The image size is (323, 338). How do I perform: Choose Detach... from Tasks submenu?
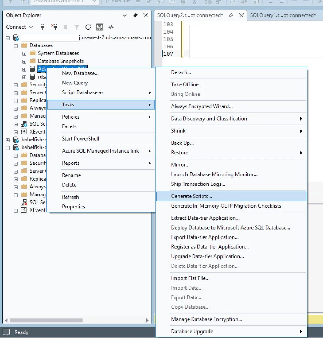click(x=231, y=72)
